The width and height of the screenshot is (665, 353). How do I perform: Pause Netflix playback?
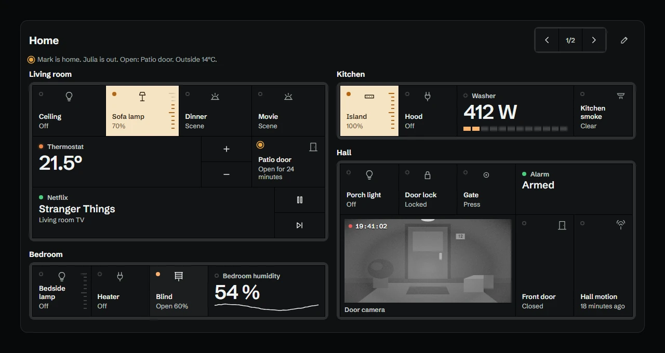pos(300,200)
